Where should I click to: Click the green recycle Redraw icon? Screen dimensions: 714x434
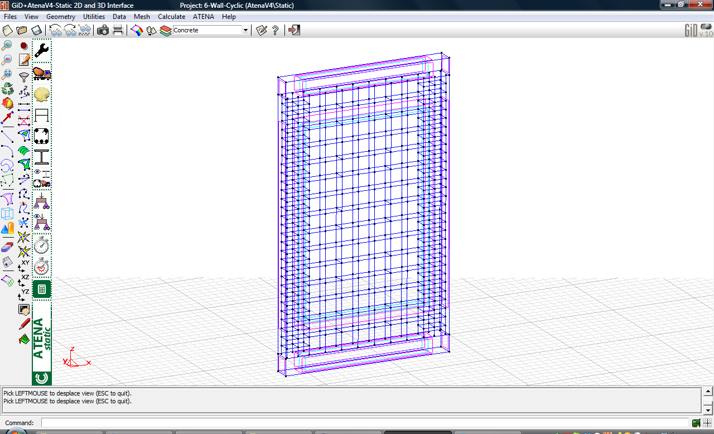[x=7, y=89]
